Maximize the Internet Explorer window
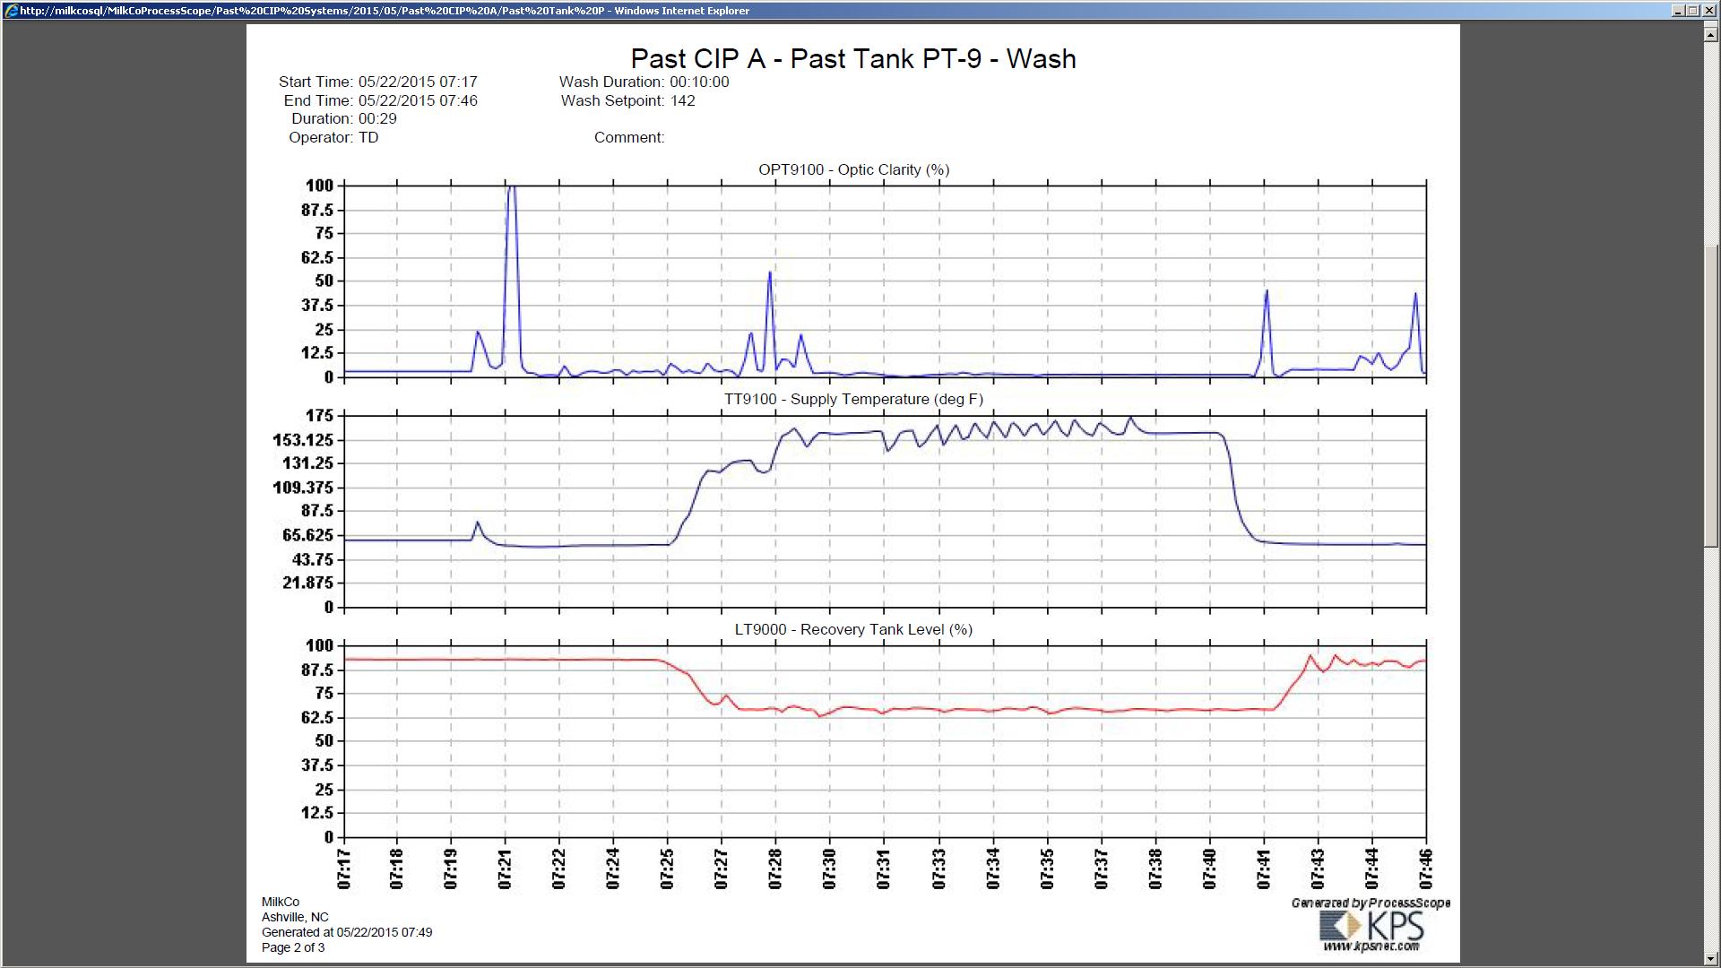1721x968 pixels. coord(1692,11)
